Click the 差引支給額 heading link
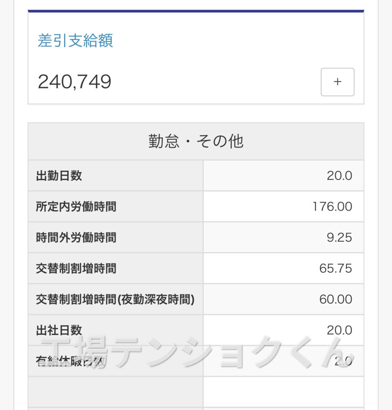 [76, 40]
